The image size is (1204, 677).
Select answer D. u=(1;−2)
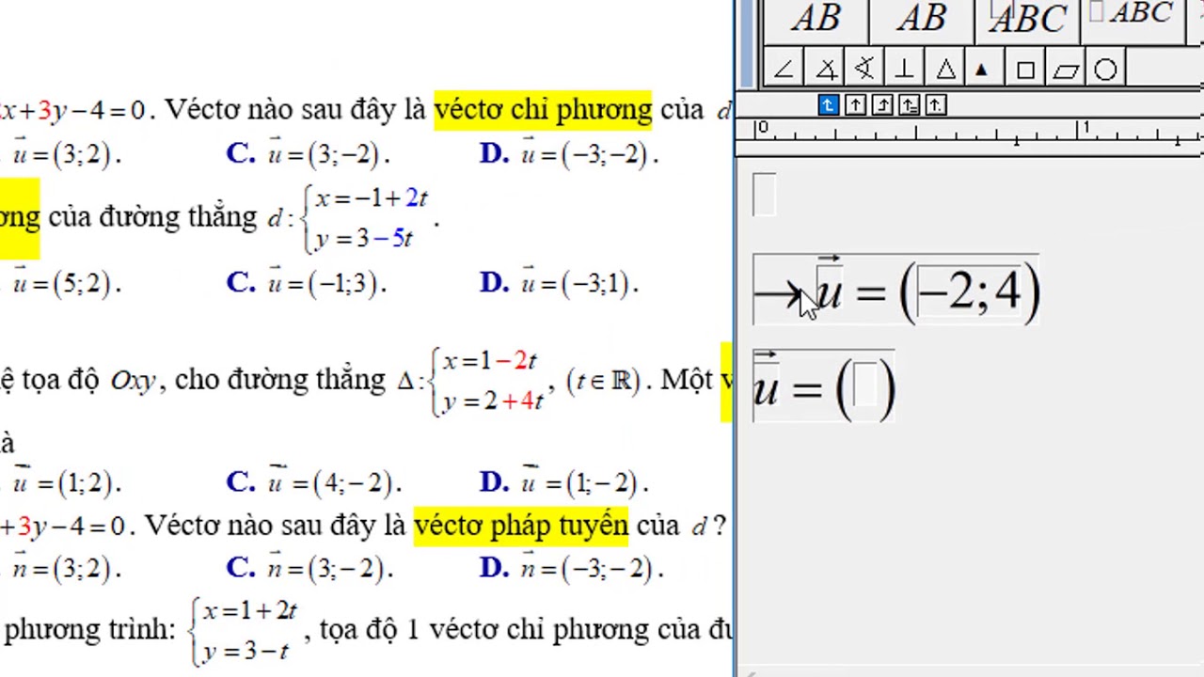click(x=563, y=482)
